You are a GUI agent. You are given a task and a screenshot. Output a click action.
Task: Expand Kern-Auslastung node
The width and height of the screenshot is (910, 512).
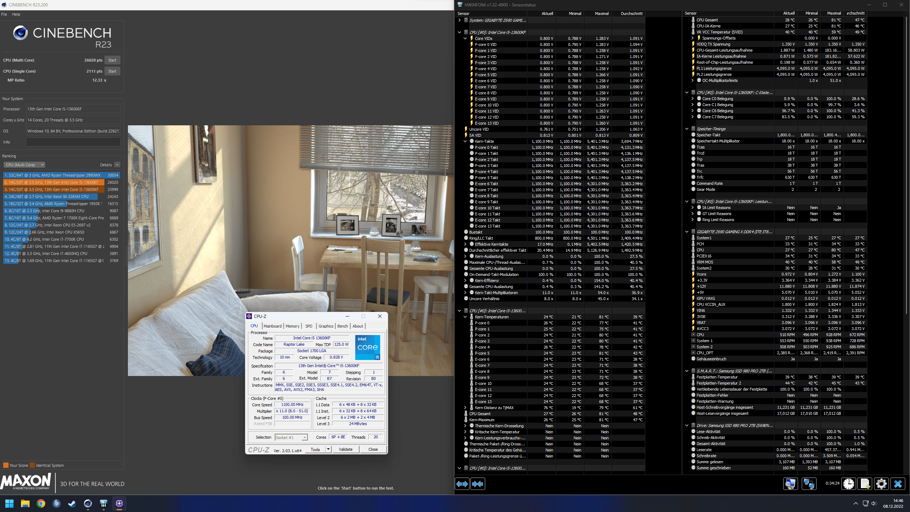tap(465, 256)
